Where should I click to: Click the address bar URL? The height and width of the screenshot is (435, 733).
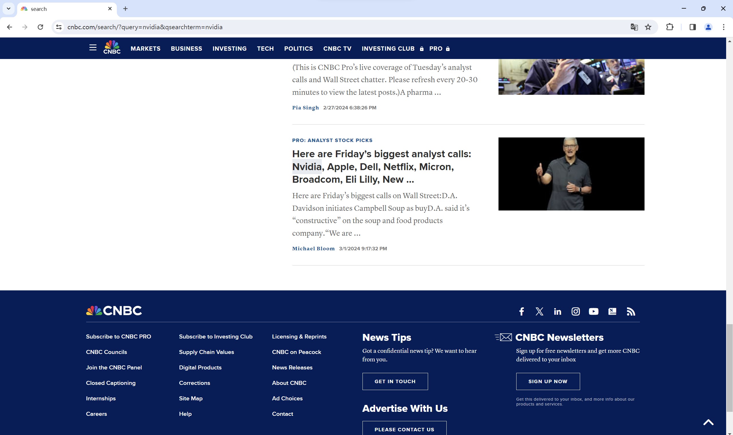point(145,27)
